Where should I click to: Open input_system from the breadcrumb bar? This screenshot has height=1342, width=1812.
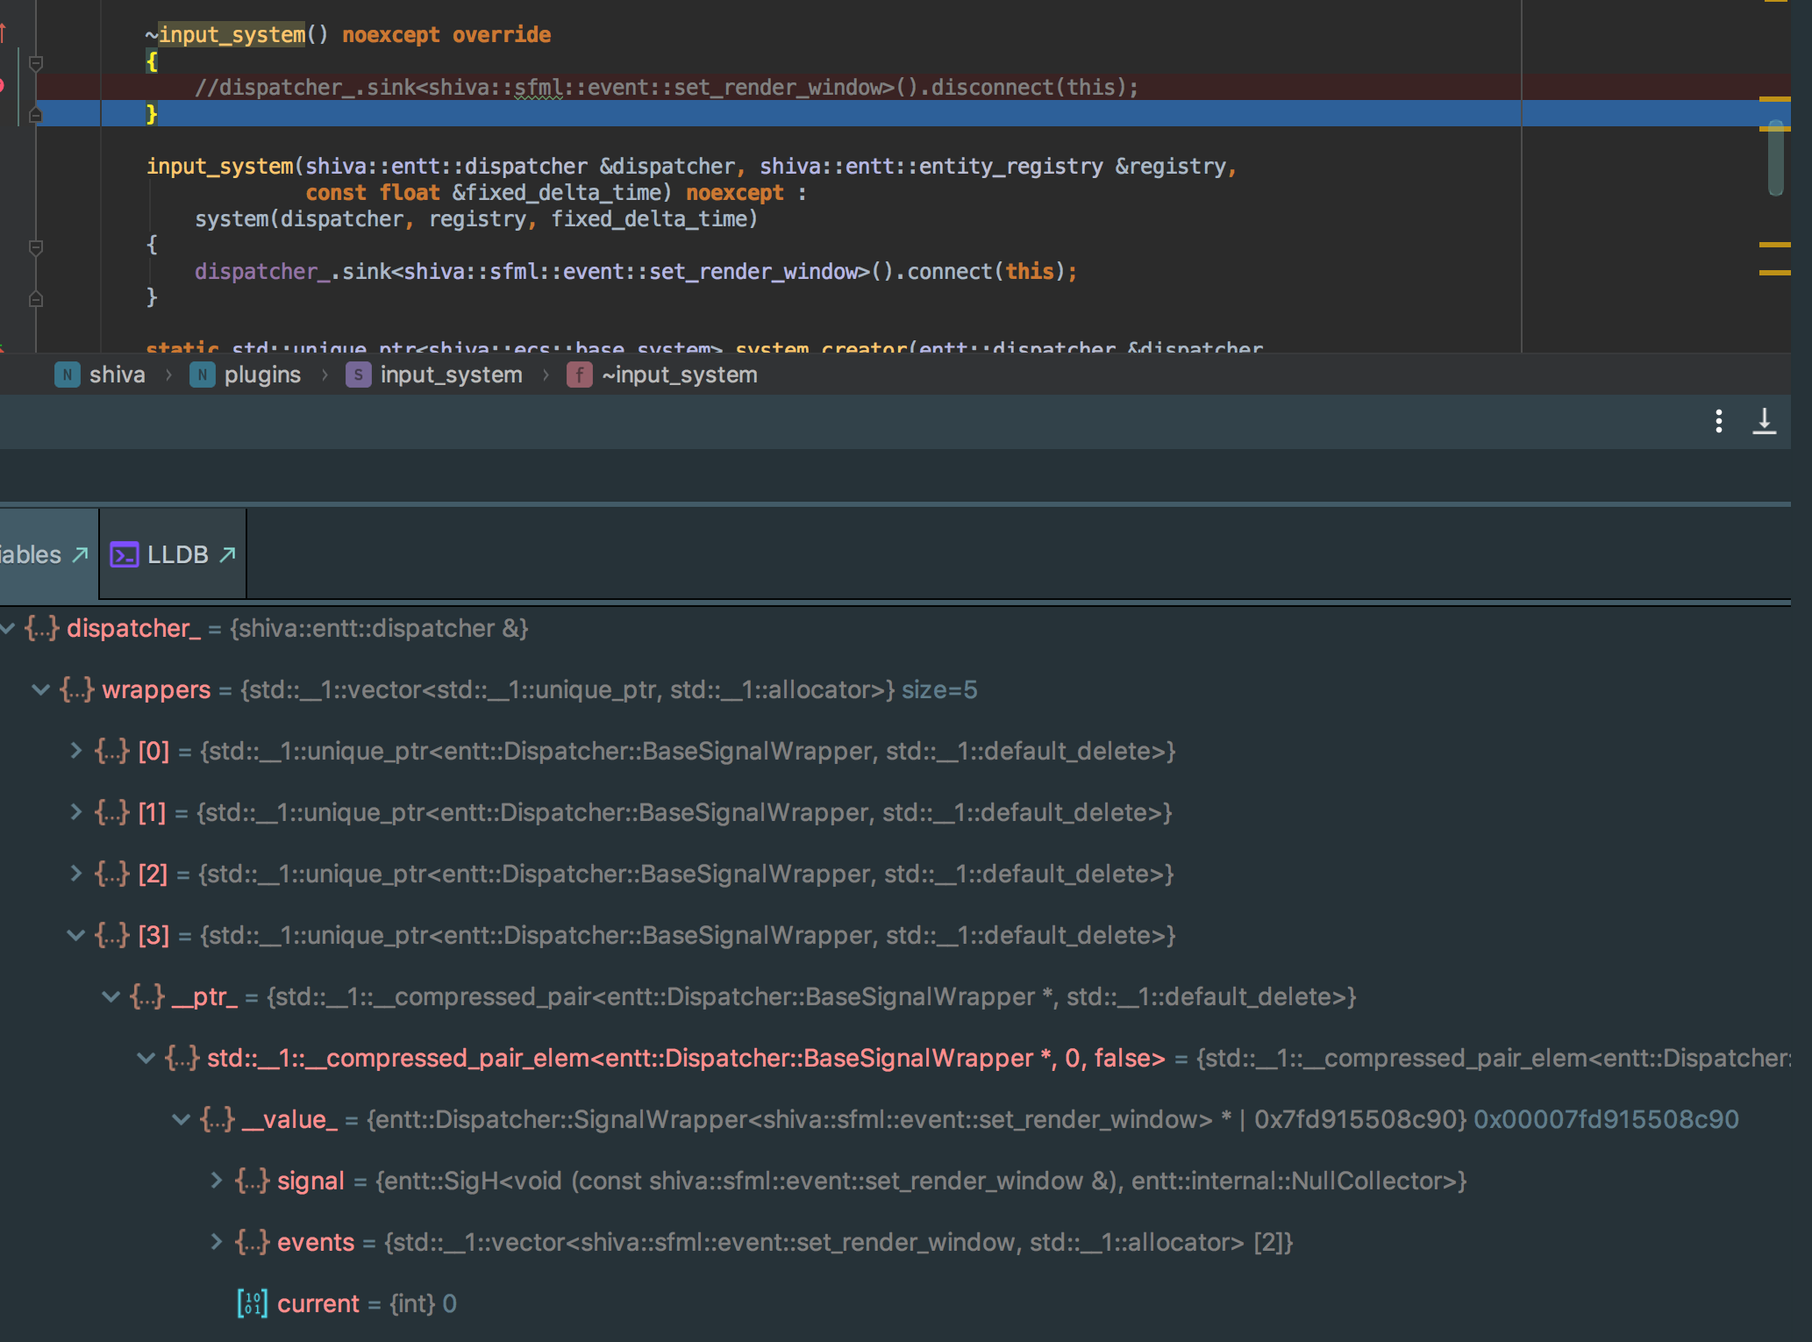(451, 375)
